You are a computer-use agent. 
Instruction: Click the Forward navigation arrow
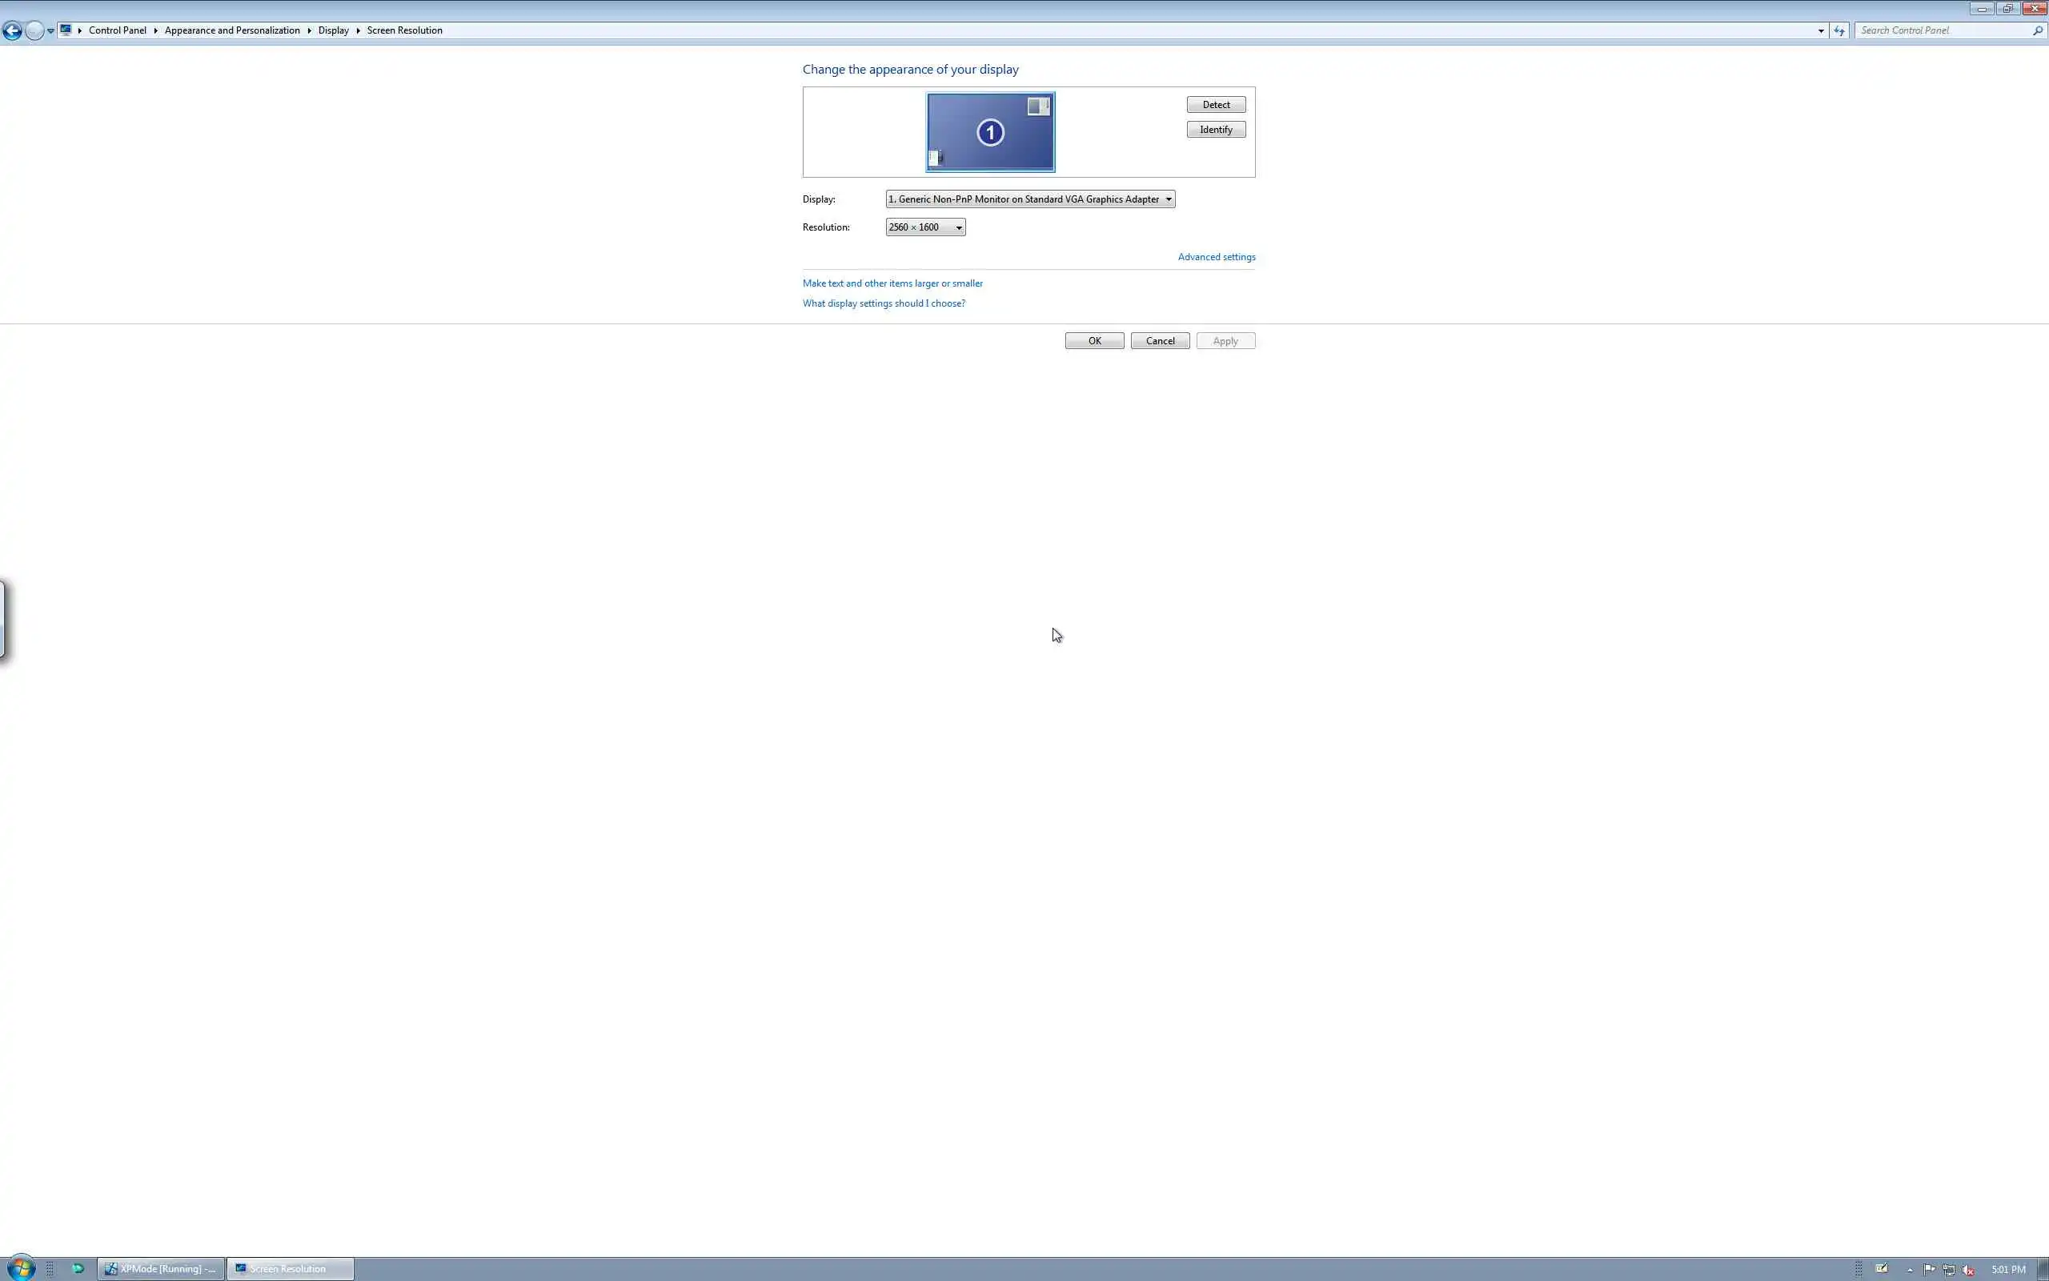34,31
